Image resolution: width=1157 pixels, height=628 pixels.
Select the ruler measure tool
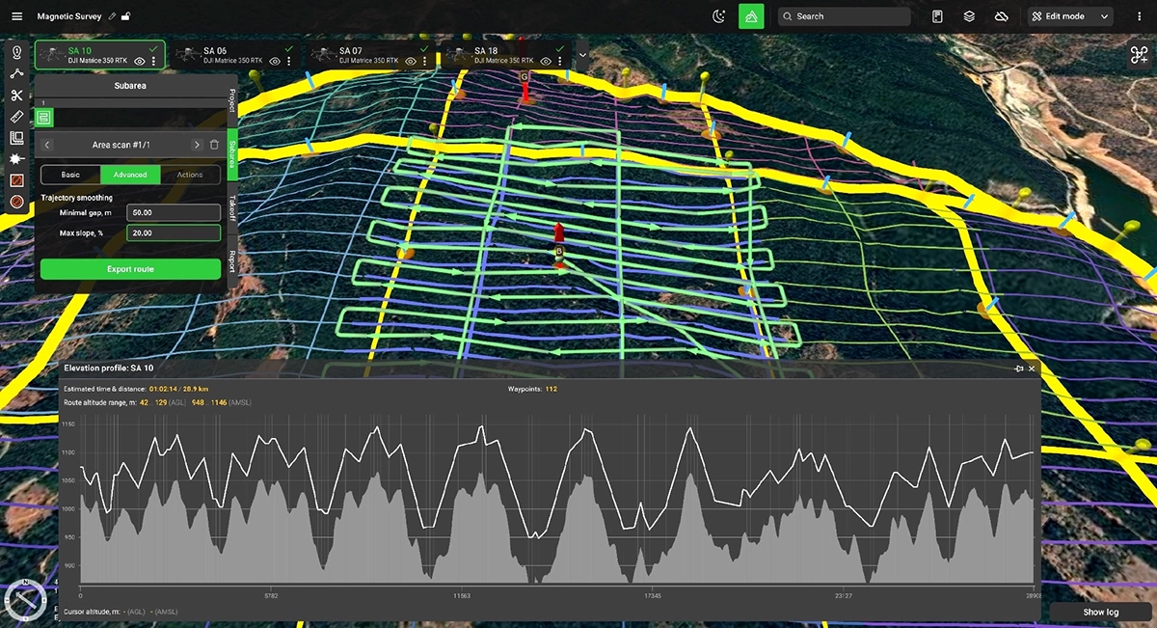pos(15,116)
